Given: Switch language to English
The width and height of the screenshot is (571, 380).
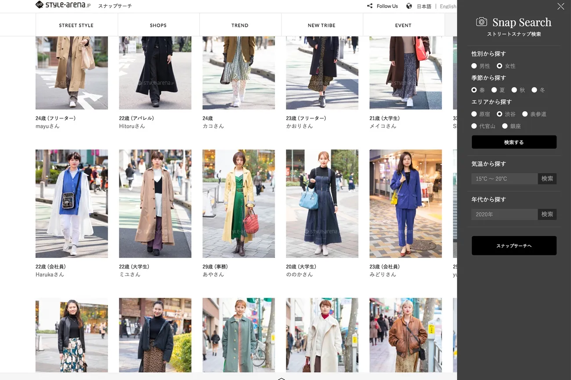Looking at the screenshot, I should click(x=448, y=7).
